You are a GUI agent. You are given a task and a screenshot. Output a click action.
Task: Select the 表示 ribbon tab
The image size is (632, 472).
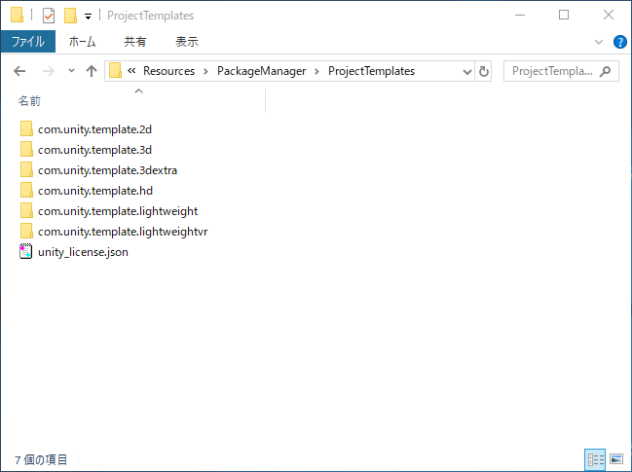[x=187, y=42]
